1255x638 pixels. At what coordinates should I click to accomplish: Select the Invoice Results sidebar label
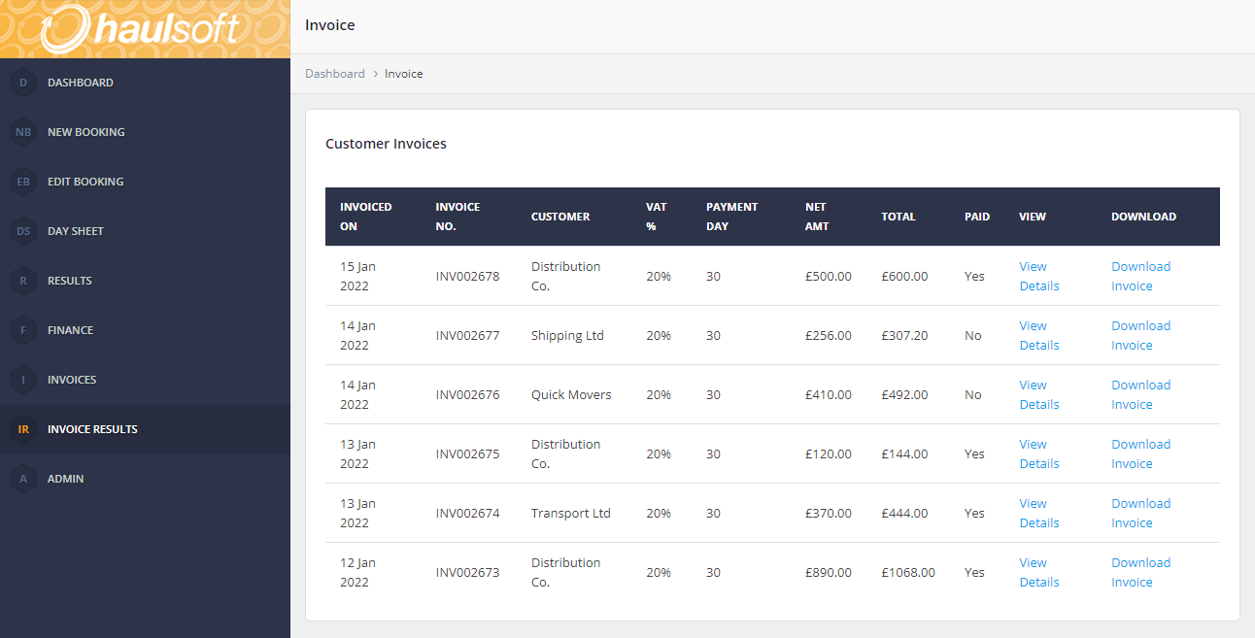coord(92,429)
